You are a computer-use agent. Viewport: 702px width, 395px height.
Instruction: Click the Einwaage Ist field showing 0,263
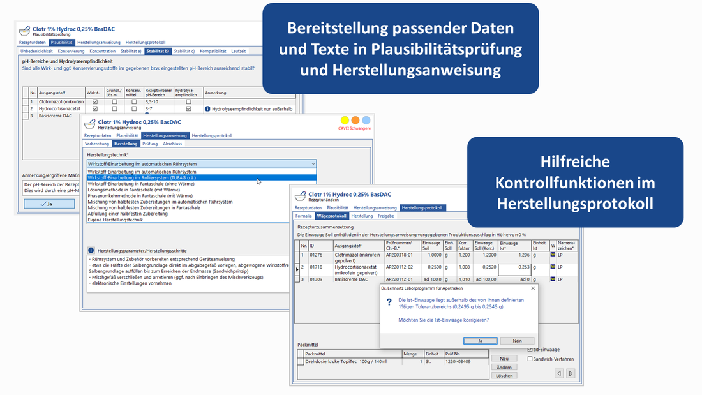[x=514, y=269]
